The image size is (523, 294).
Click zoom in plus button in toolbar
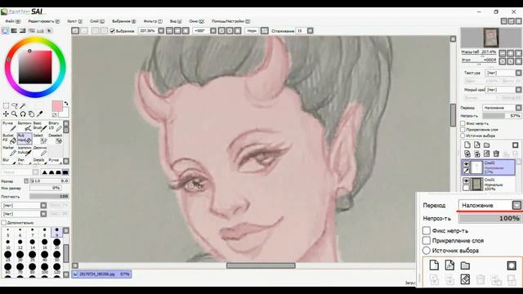(177, 31)
